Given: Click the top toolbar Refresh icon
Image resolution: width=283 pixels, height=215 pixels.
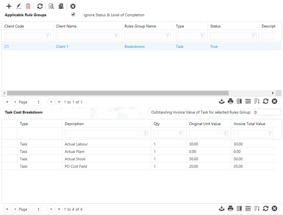Looking at the screenshot, I should 40,6.
